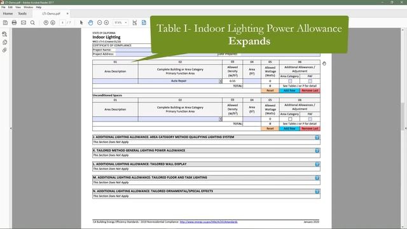
Task: Open the Edit menu
Action: 10,7
